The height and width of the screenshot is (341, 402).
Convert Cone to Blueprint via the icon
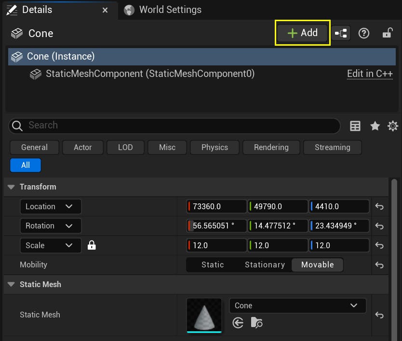coord(341,33)
